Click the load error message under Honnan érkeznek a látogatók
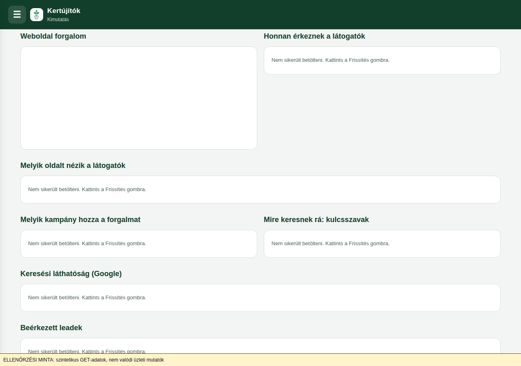 (x=331, y=60)
